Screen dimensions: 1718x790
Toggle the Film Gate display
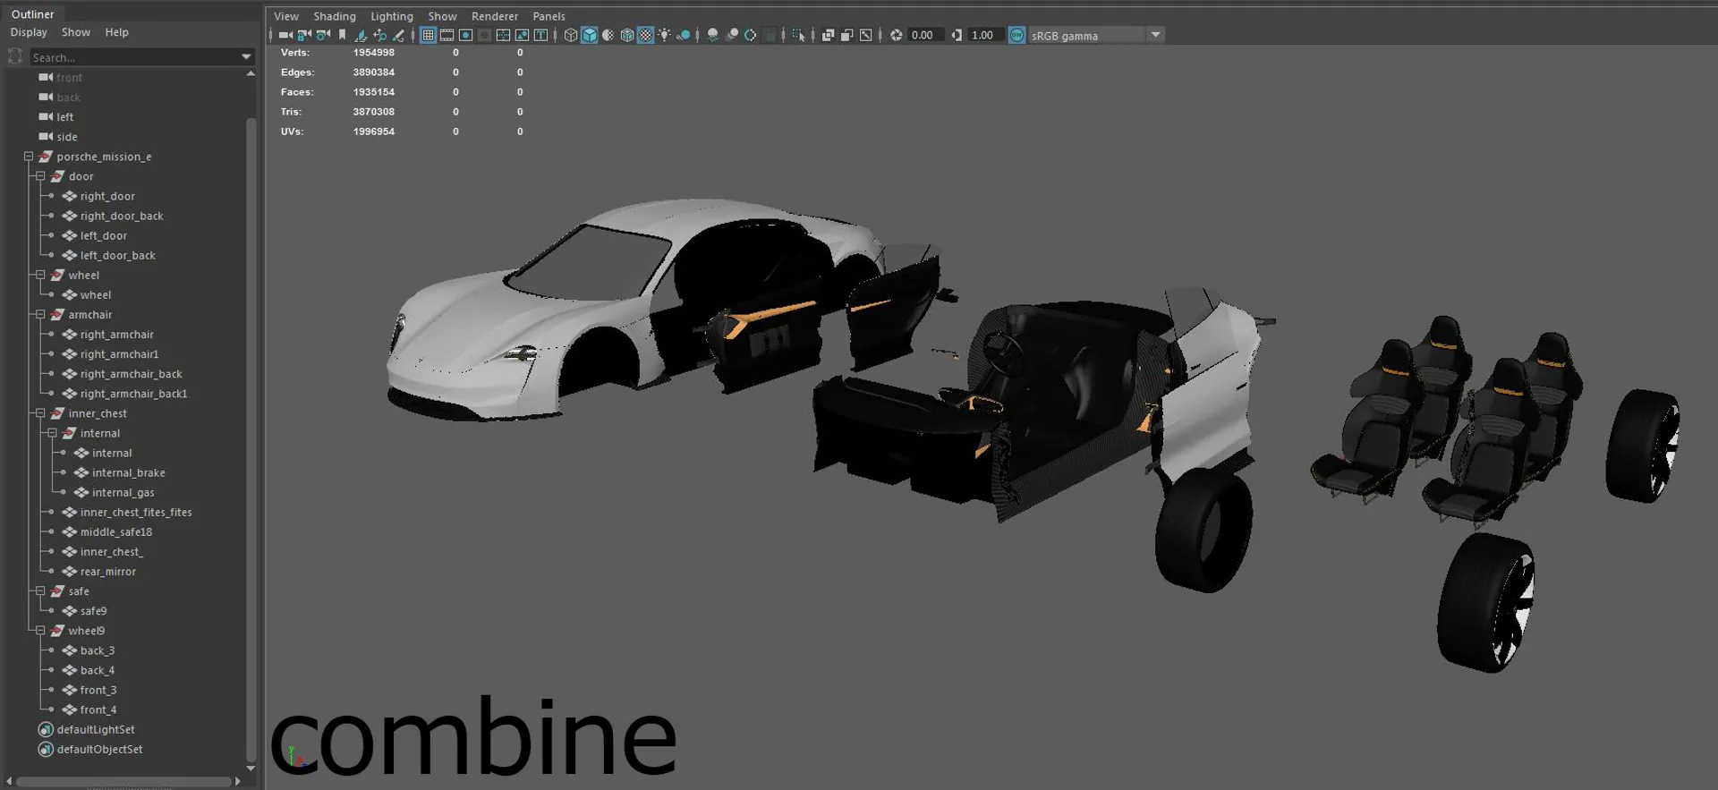pos(447,35)
